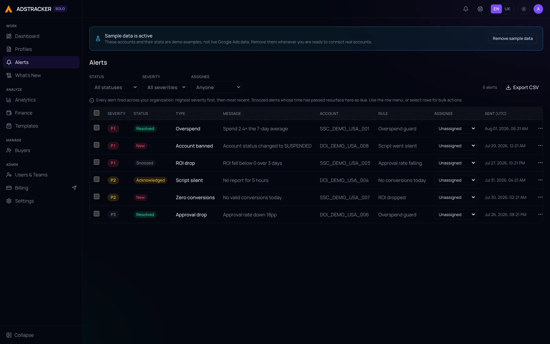Viewport: 550px width, 344px height.
Task: Open the Buyers sidebar link
Action: pyautogui.click(x=41, y=150)
